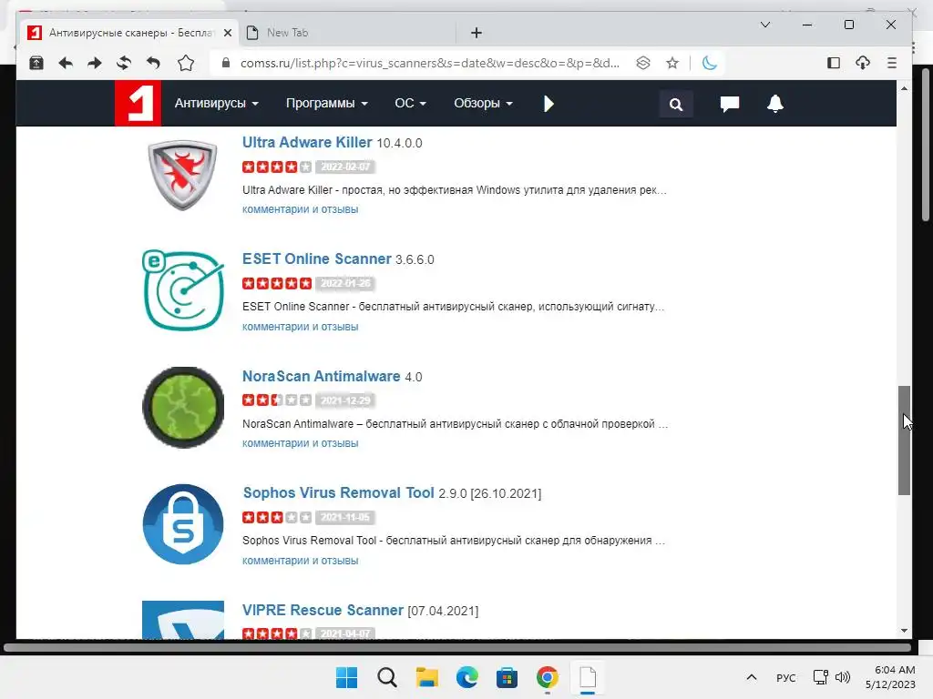933x699 pixels.
Task: Open Windows taskbar search
Action: (x=386, y=677)
